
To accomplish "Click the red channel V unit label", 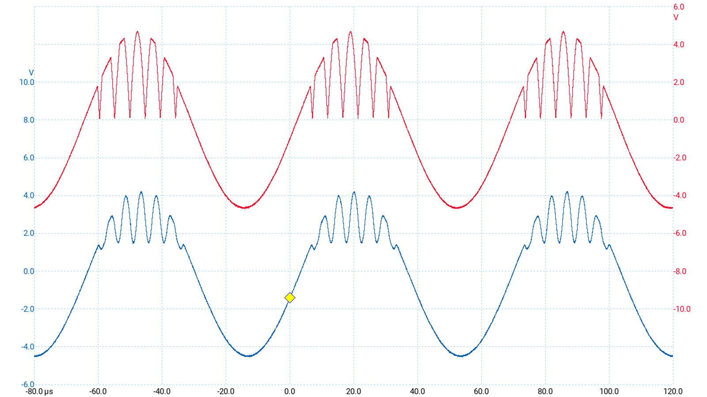I will 676,18.
